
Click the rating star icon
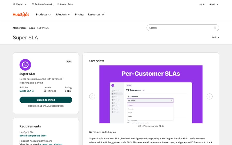[x=68, y=91]
